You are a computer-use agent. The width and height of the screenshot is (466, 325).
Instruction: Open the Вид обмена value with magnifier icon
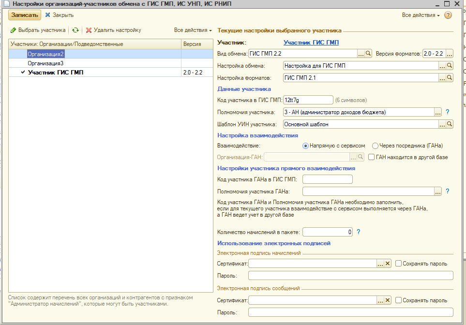pyautogui.click(x=368, y=53)
